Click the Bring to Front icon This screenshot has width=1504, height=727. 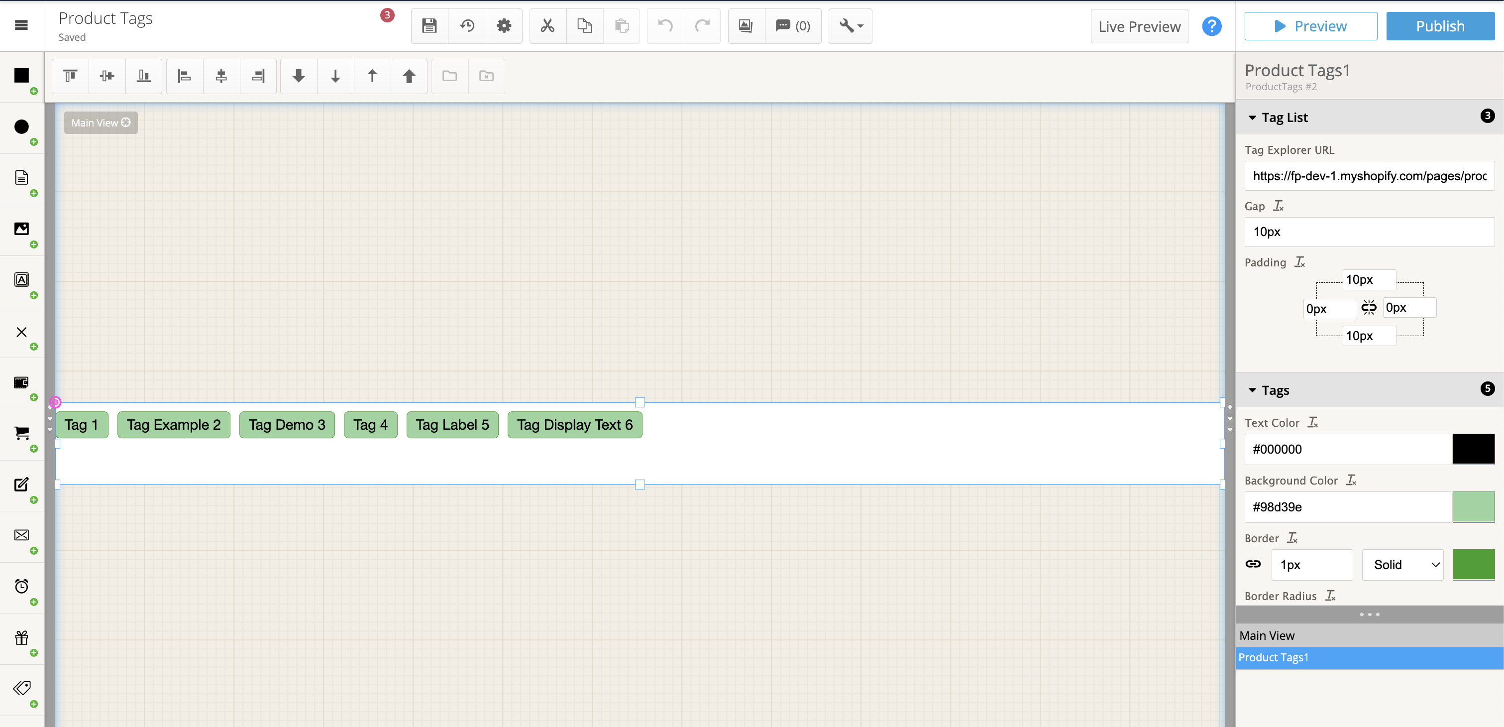[409, 76]
